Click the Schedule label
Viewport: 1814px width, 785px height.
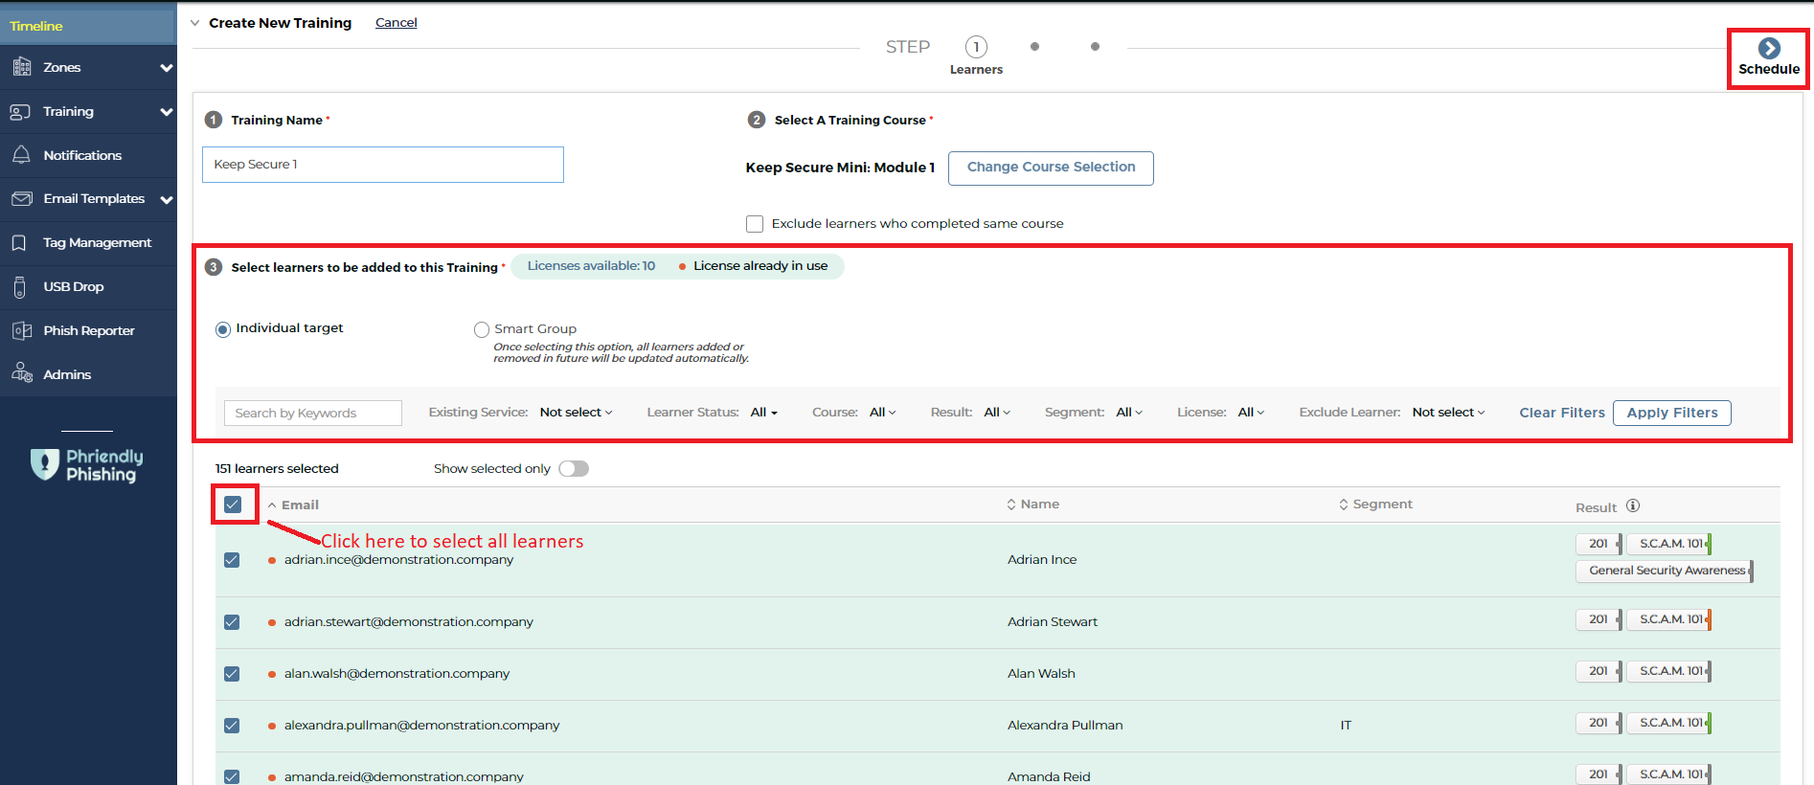[x=1769, y=69]
